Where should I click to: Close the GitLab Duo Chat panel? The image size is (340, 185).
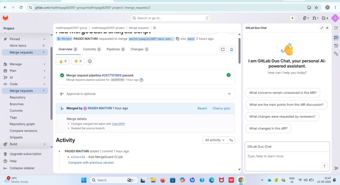click(327, 28)
